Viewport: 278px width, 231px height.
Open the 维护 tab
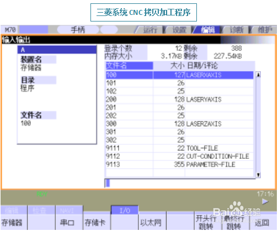(x=264, y=30)
